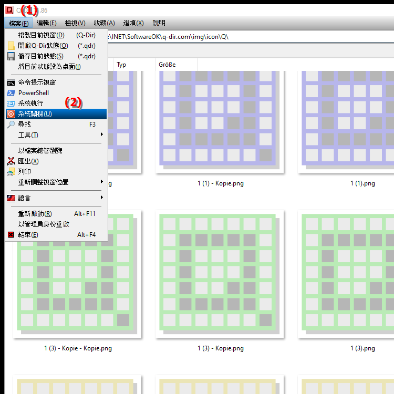
Task: Select 系統執行 menu entry
Action: pyautogui.click(x=56, y=103)
